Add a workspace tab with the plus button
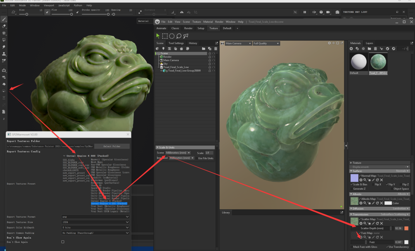 (237, 28)
